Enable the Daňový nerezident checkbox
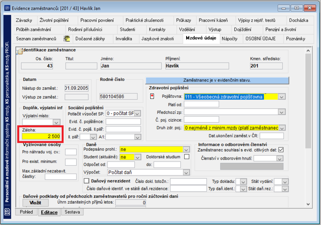321x225 pixels. tap(87, 181)
